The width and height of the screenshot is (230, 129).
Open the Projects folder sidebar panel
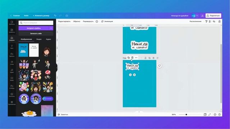click(x=12, y=55)
